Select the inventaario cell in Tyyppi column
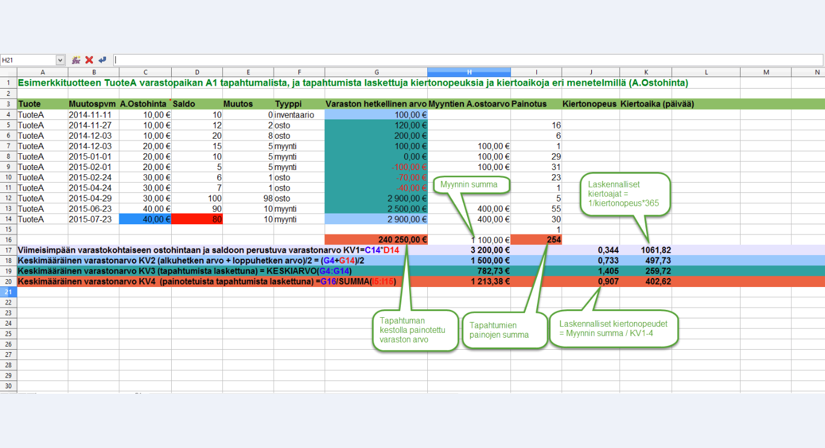Image resolution: width=825 pixels, height=448 pixels. [300, 115]
